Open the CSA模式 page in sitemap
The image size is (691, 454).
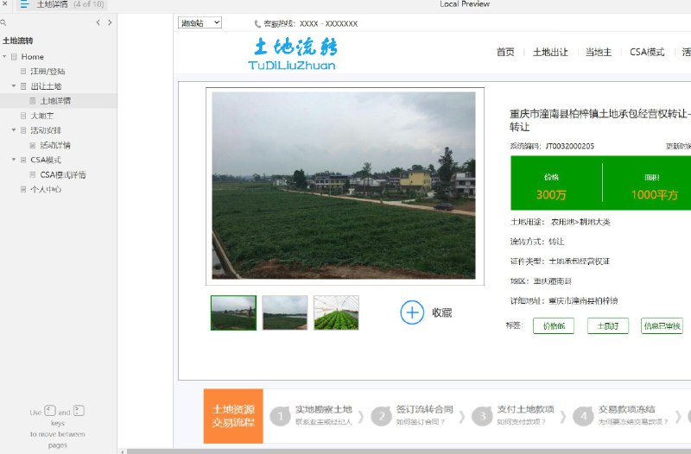coord(46,160)
